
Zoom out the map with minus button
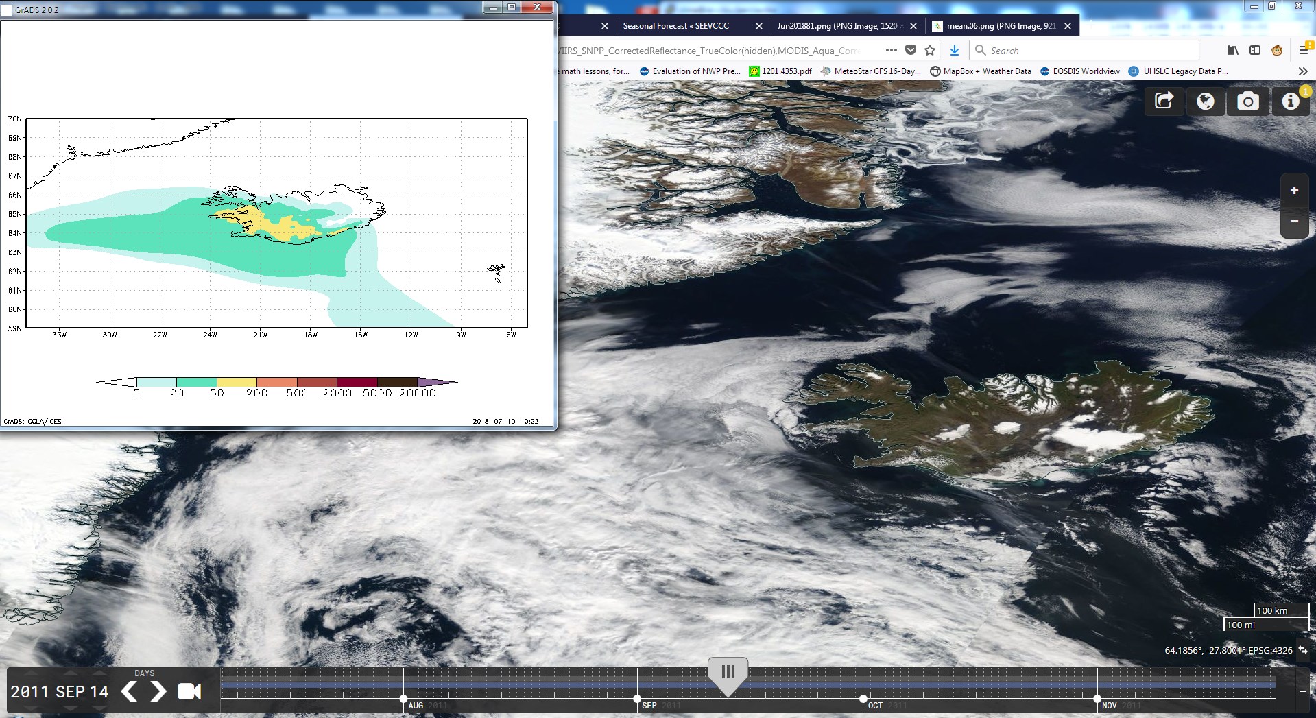[1294, 222]
